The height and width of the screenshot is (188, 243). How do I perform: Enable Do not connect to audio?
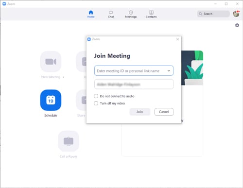click(96, 96)
